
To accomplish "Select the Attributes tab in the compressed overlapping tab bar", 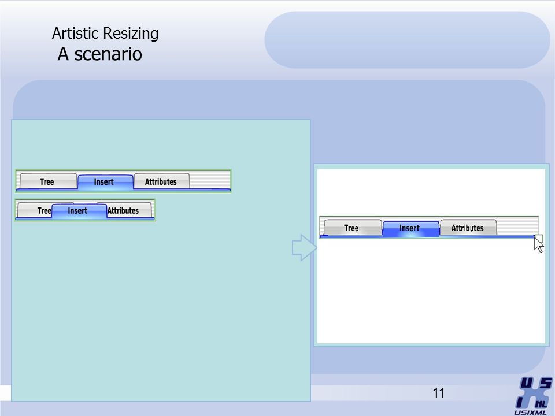I will (x=129, y=210).
